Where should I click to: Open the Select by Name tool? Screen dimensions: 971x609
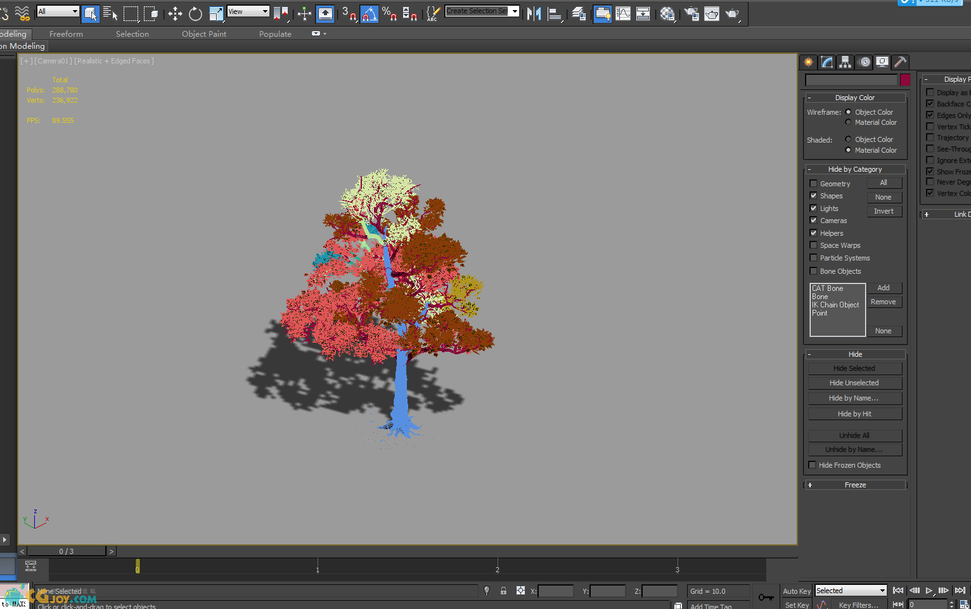tap(110, 13)
